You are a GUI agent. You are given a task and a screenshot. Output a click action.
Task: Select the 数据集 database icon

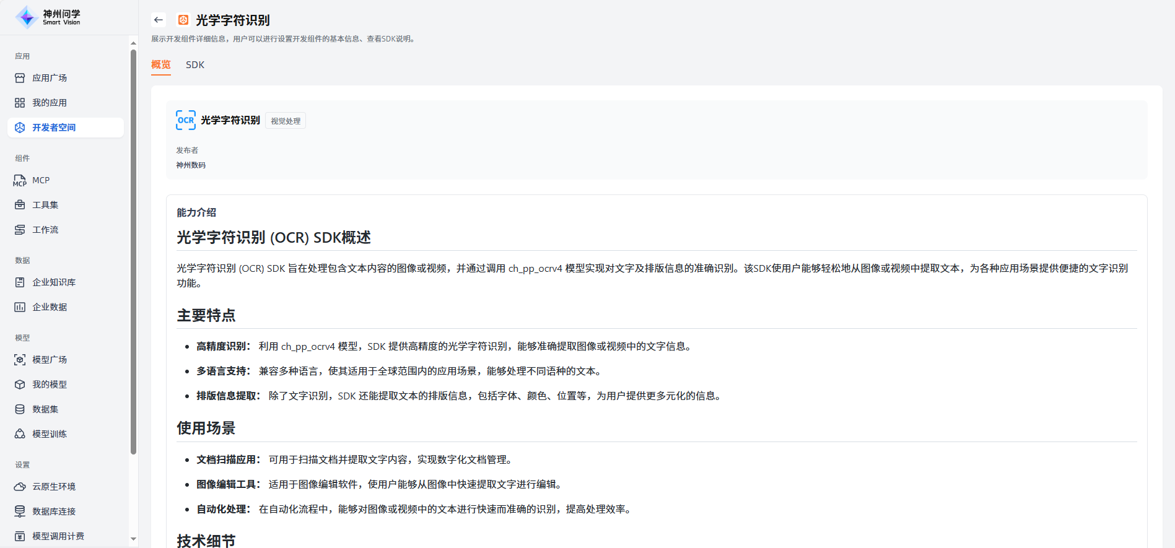click(x=20, y=409)
